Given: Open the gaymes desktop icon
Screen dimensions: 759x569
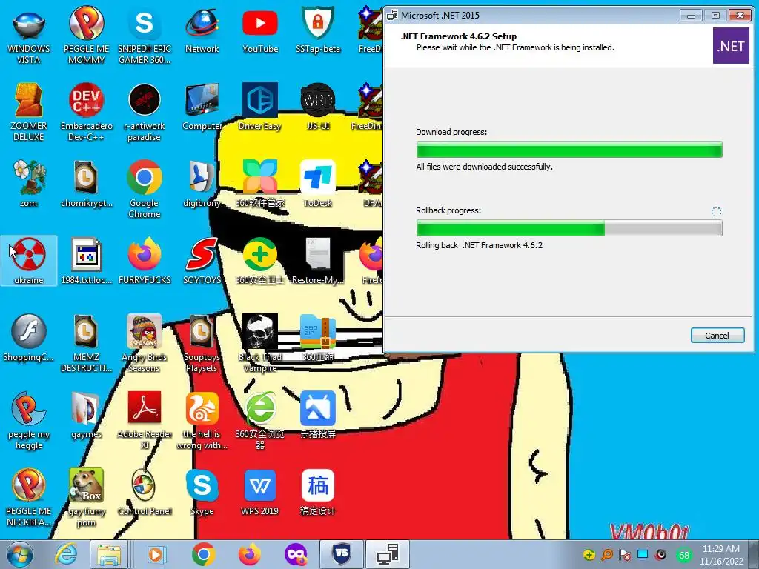Looking at the screenshot, I should (86, 415).
